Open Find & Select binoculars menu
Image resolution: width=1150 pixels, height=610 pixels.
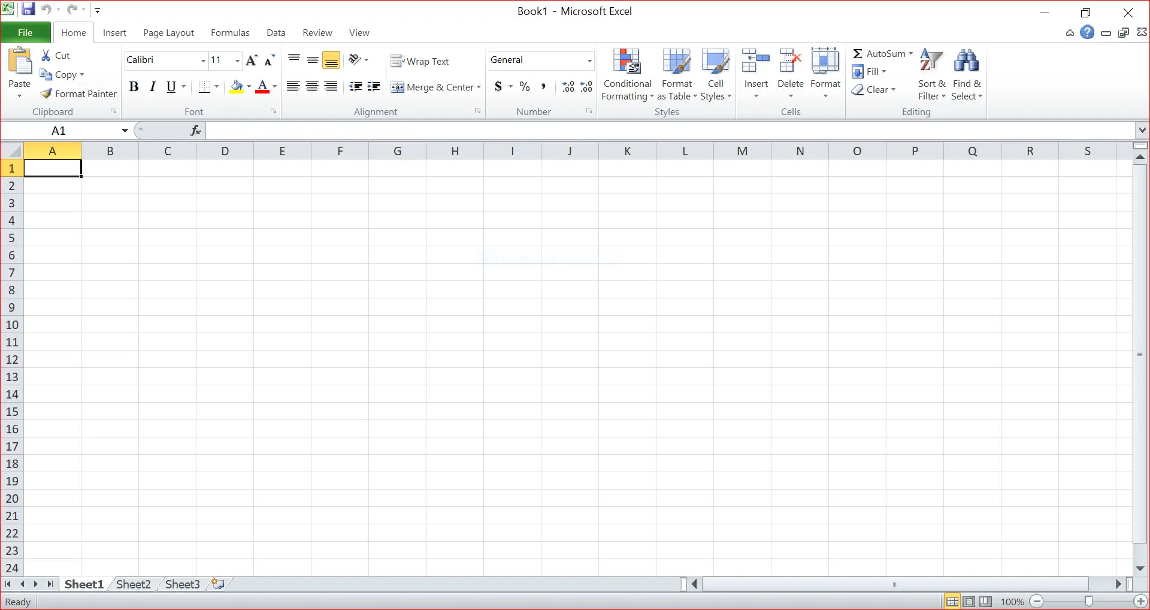(x=967, y=75)
